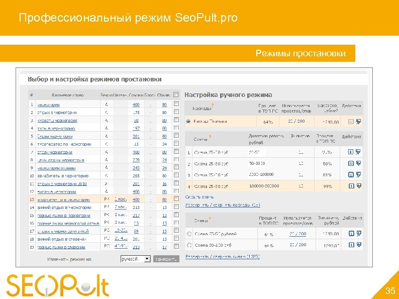
Task: Click the 100000-500000 range value in scheme row 4
Action: click(x=264, y=186)
